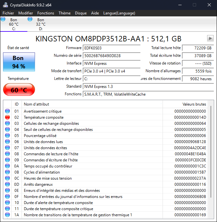217x222 pixels.
Task: Click the Firmware EDFK0S03 field
Action: [112, 48]
